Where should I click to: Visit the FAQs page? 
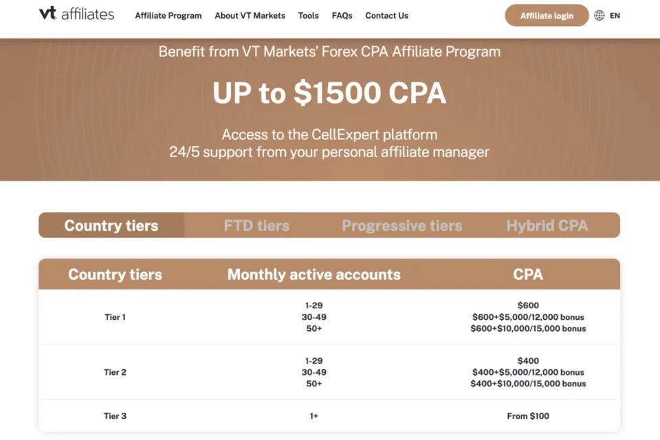pyautogui.click(x=342, y=16)
